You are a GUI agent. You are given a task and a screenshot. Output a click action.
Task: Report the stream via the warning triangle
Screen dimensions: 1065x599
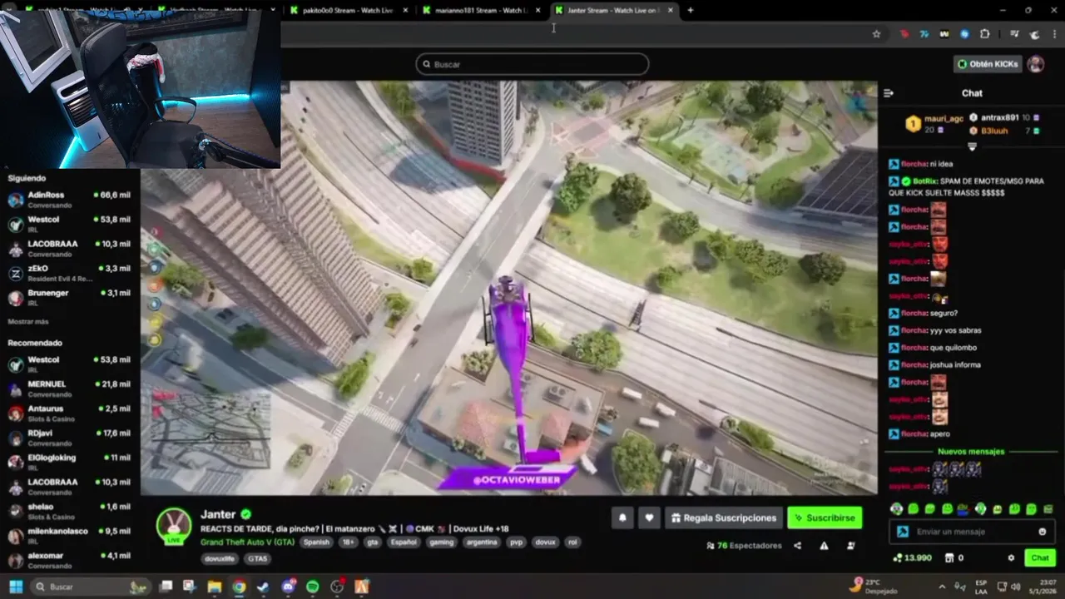[x=824, y=546]
